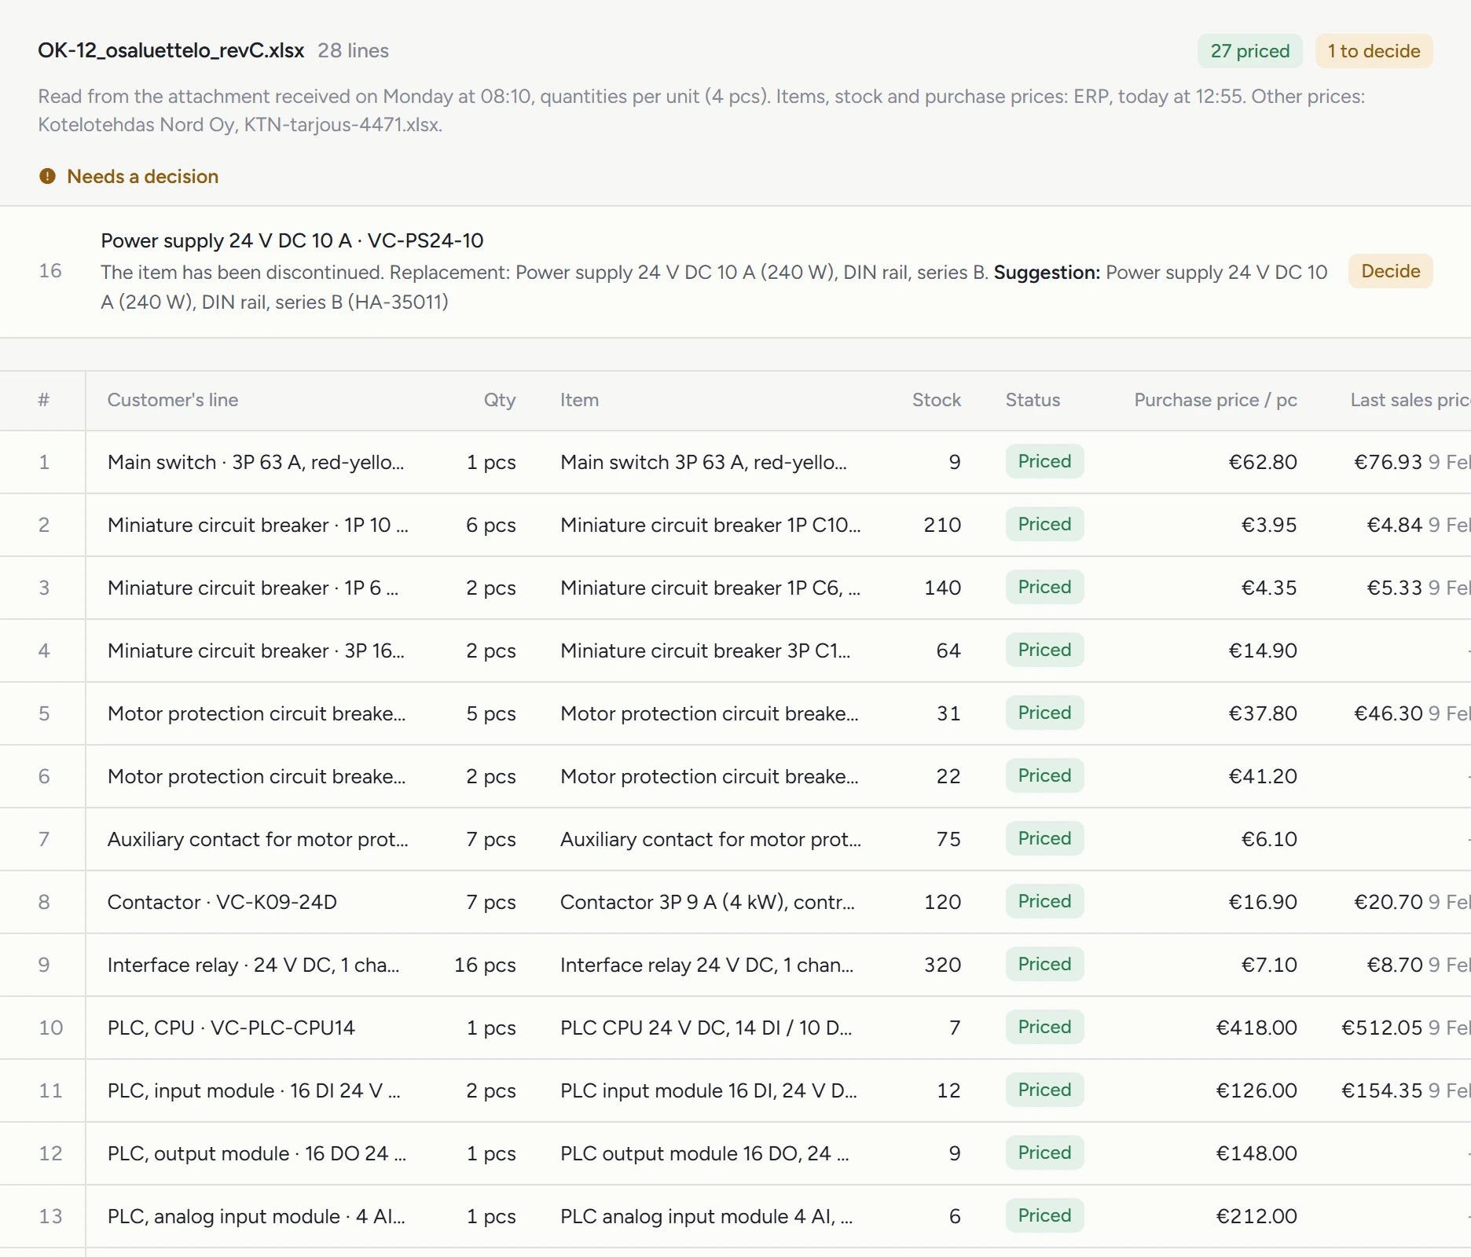Click quantity '16 pcs' on Interface relay row

tap(485, 965)
